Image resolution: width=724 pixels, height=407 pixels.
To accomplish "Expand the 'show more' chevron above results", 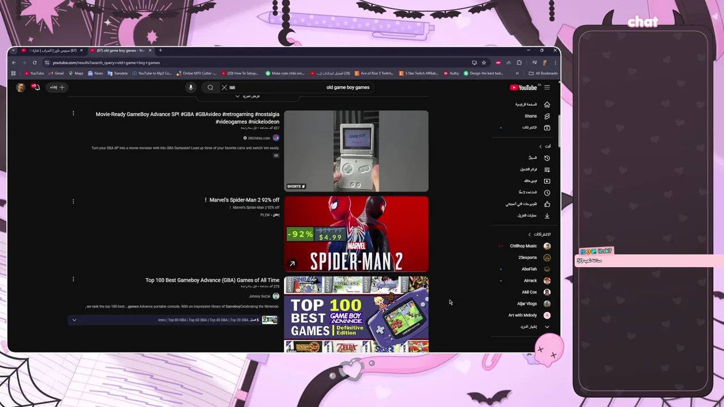I will [x=237, y=96].
